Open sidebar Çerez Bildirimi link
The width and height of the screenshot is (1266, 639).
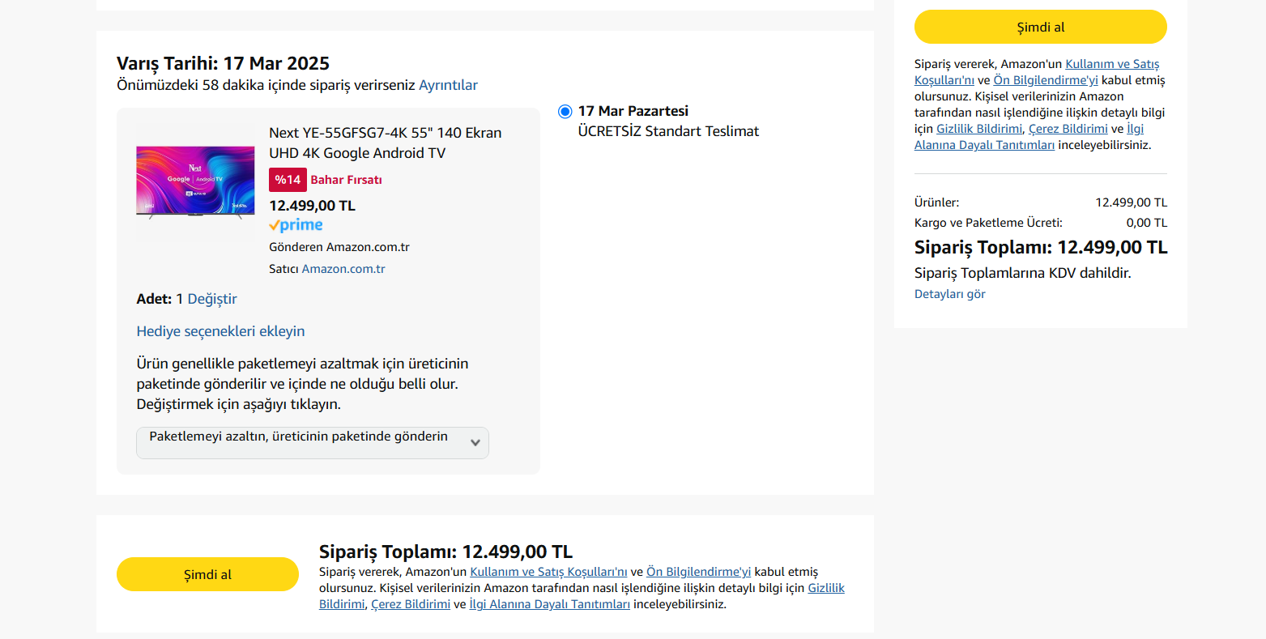click(1068, 129)
